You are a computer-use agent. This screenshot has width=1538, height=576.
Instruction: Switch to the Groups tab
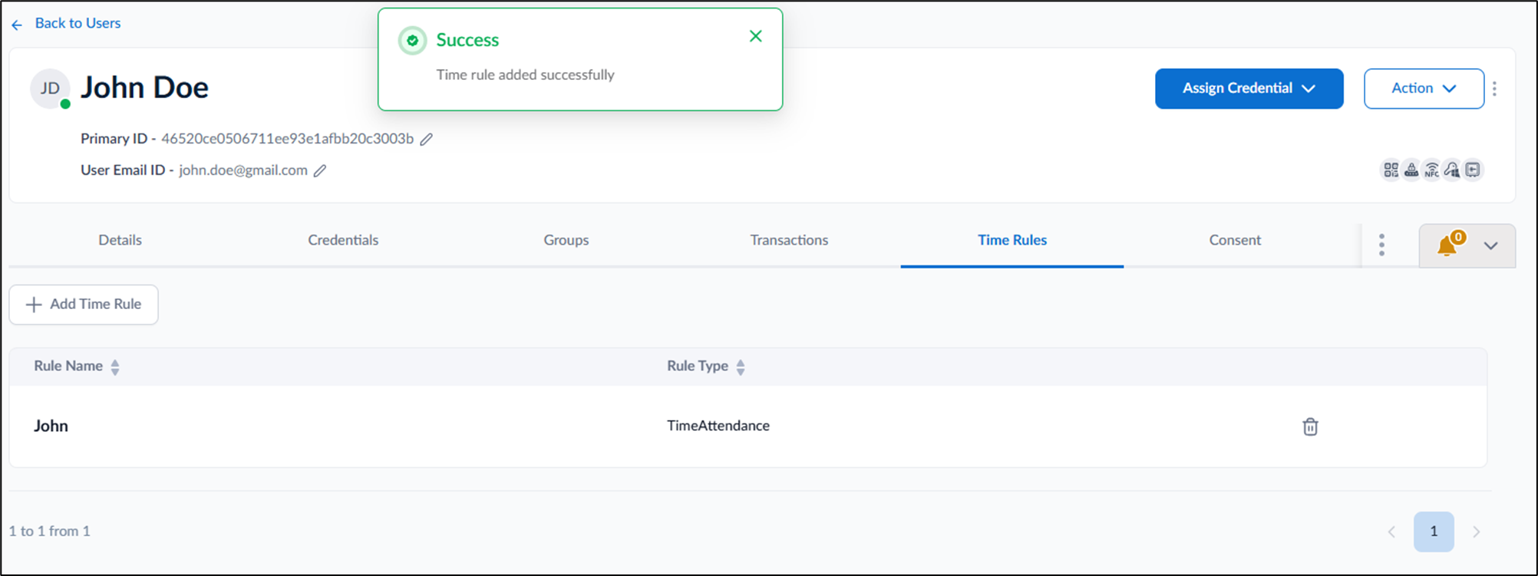click(x=566, y=240)
